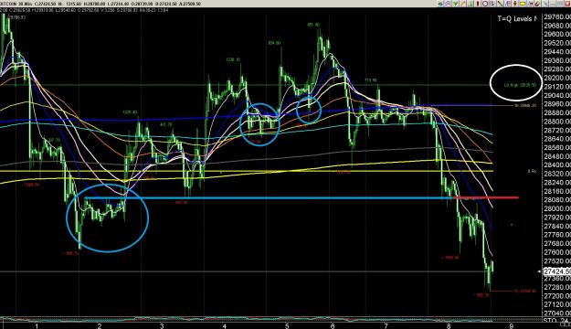Click the green checkmark toolbar icon

pos(456,4)
